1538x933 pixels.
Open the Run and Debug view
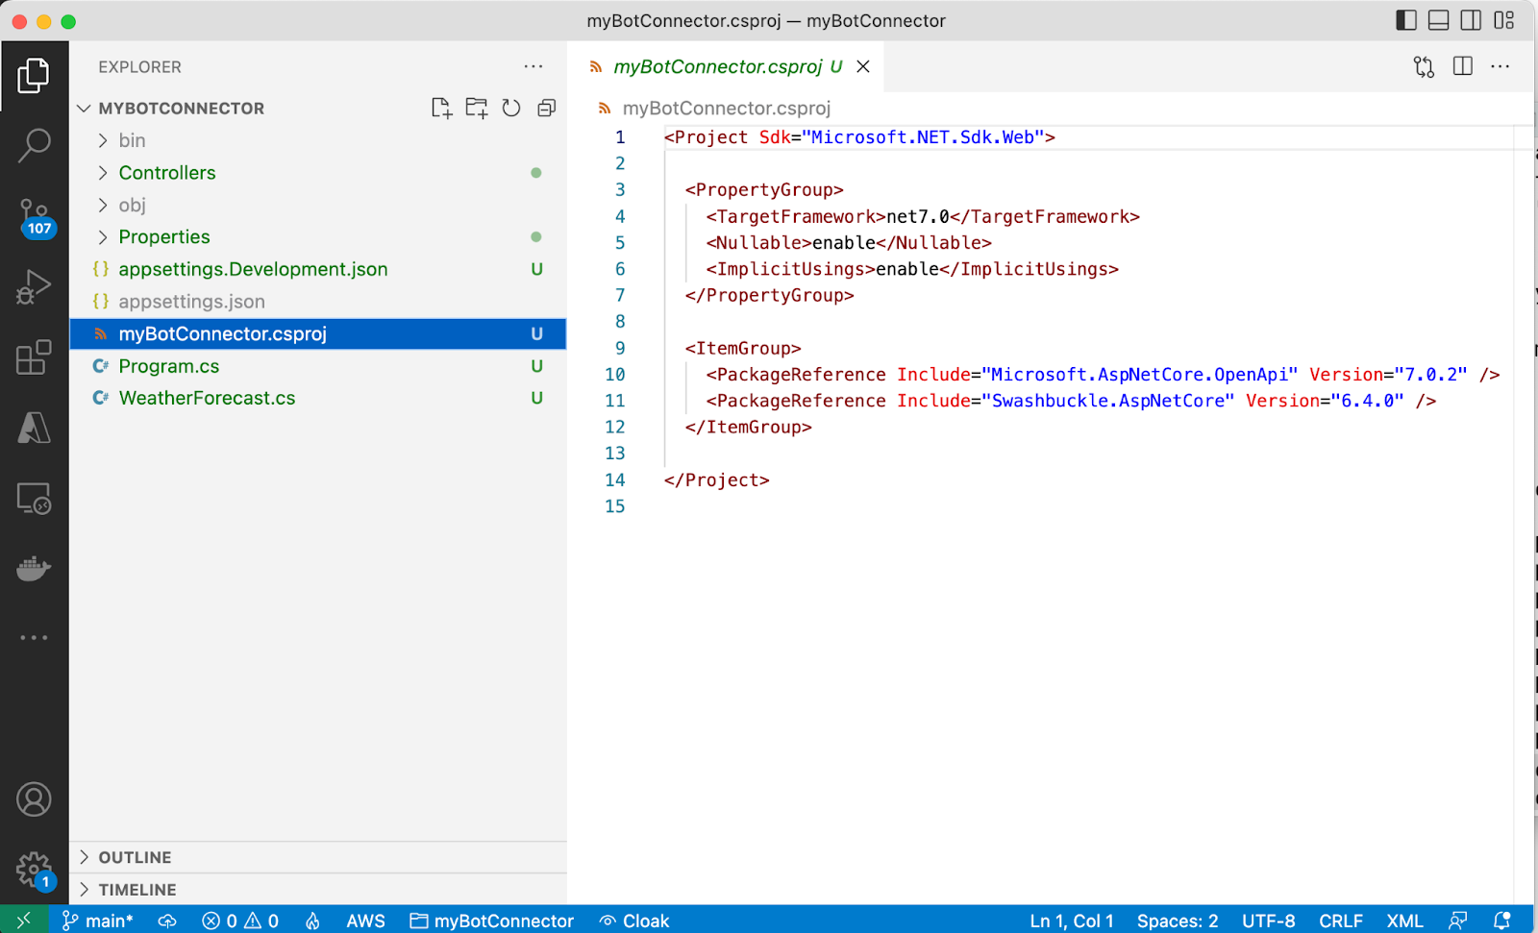[34, 286]
